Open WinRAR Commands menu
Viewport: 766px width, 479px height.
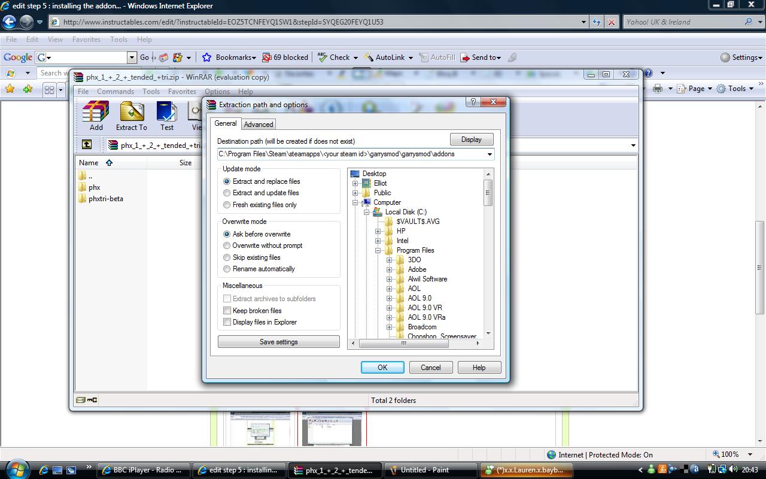pos(115,92)
